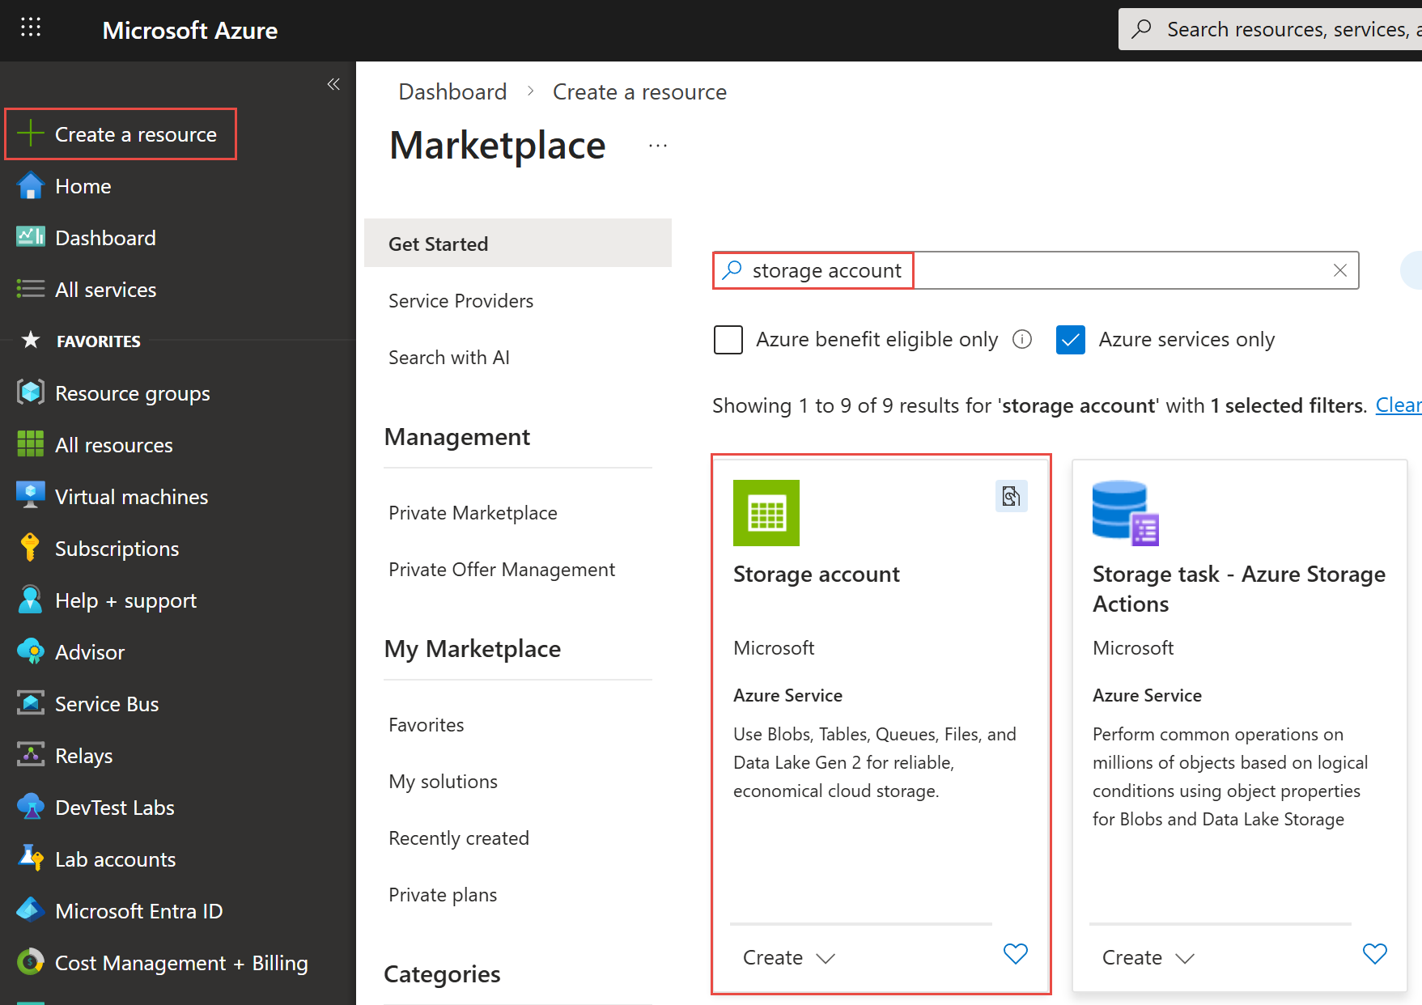Click the Azure benefit info icon
This screenshot has height=1005, width=1422.
pyautogui.click(x=1022, y=339)
